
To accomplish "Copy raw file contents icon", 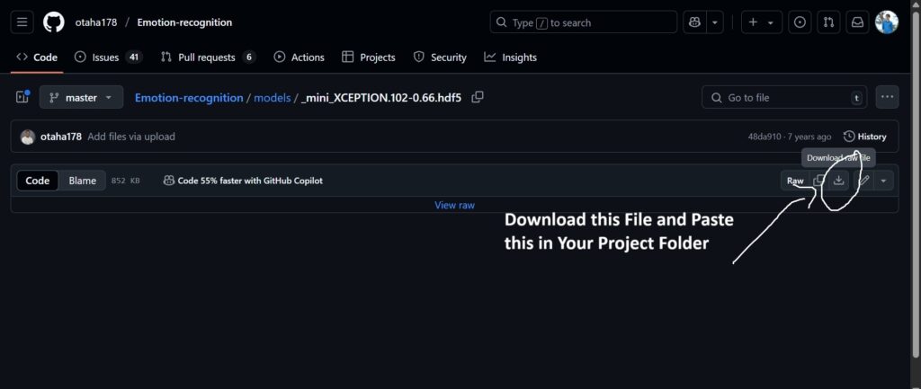I will click(818, 180).
